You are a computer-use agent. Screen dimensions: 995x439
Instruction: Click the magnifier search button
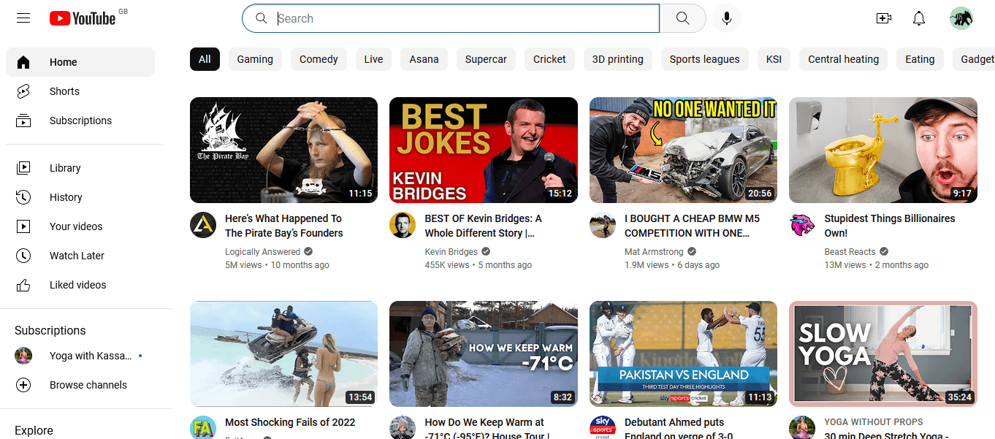[x=682, y=18]
